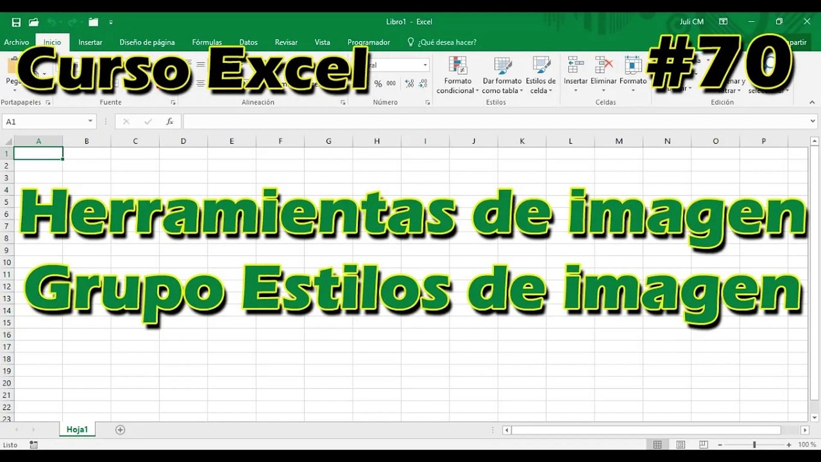Open the Formato cells menu
Screen dimensions: 821x462
coord(633,76)
